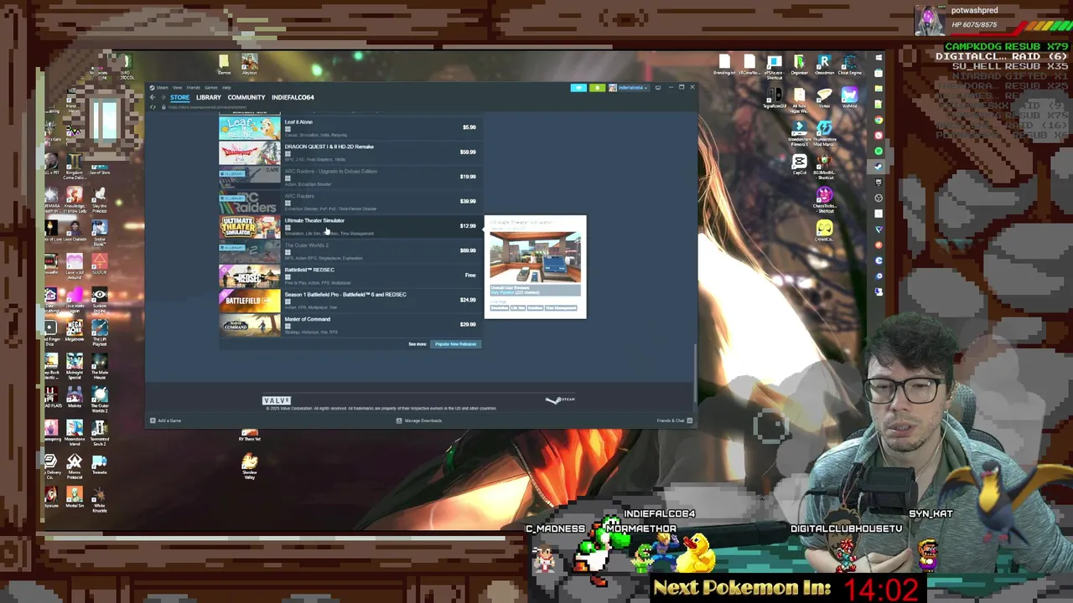Open the Steam announcements button
1073x603 pixels.
tap(578, 87)
